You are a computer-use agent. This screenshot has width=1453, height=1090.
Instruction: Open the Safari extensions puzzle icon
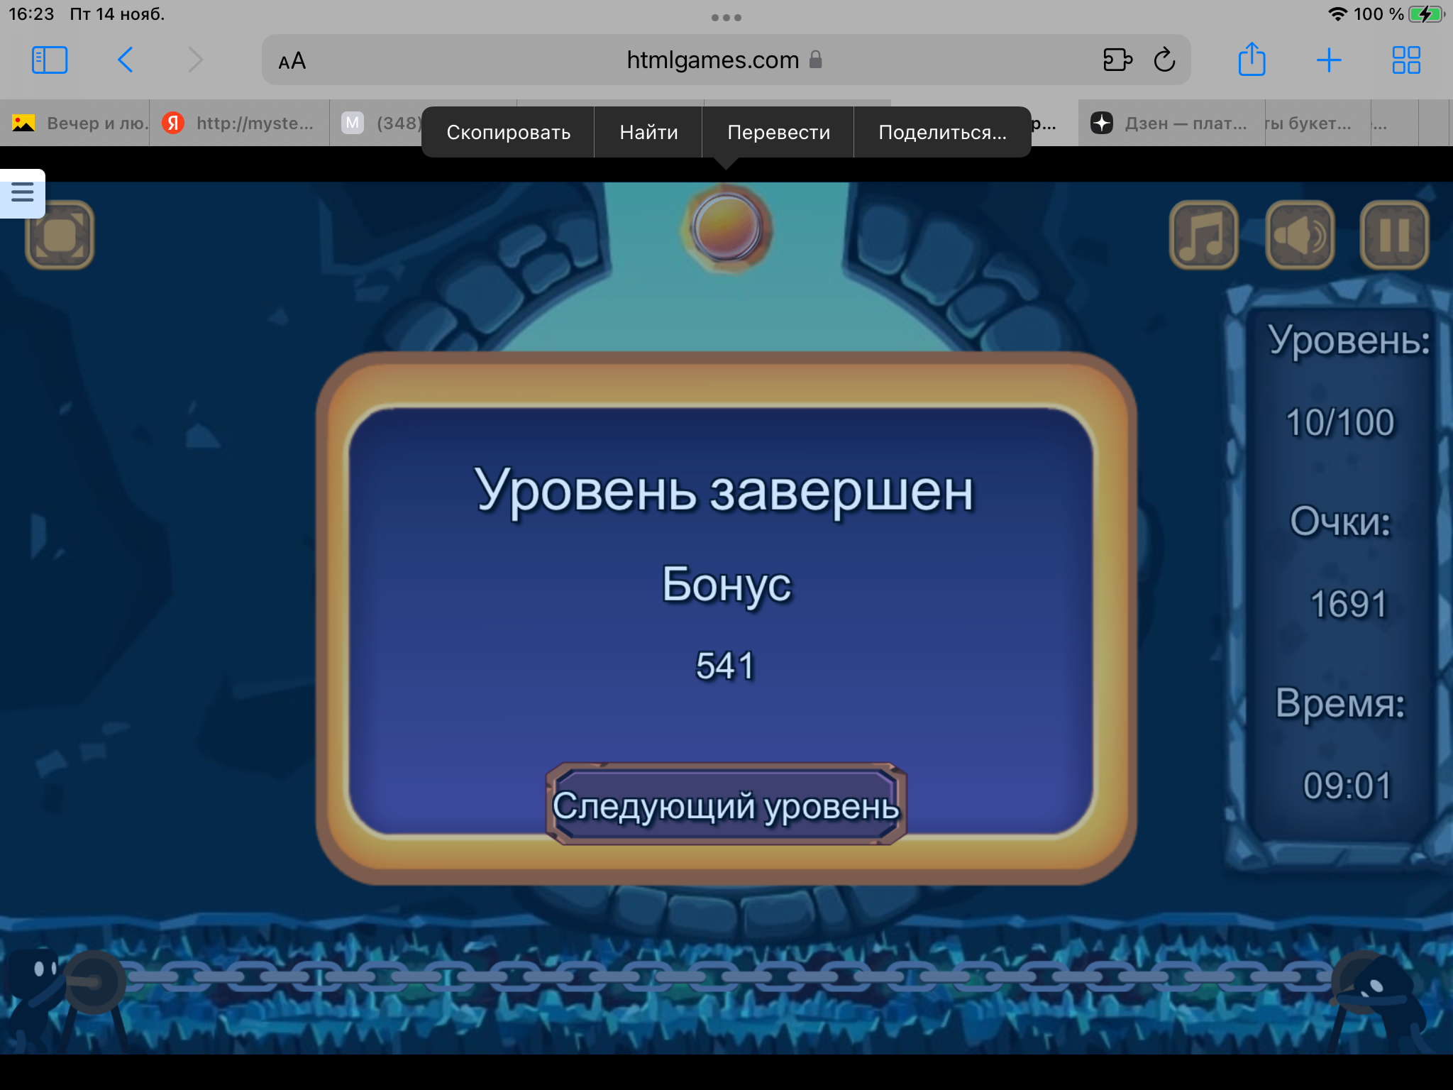pos(1117,60)
